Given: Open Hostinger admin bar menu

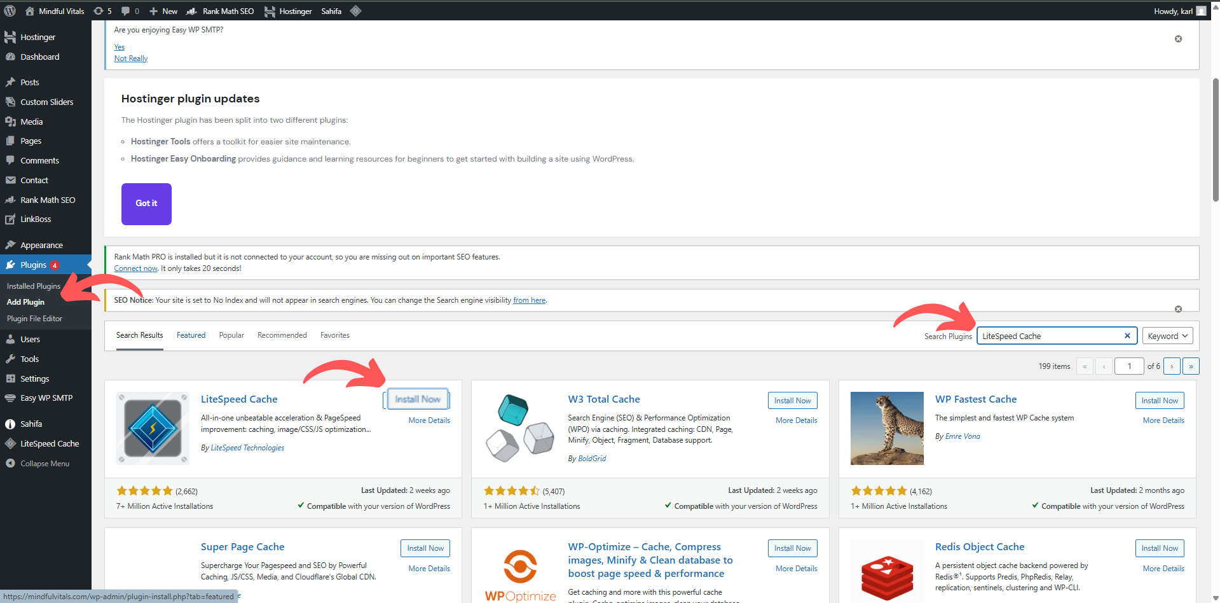Looking at the screenshot, I should point(288,11).
